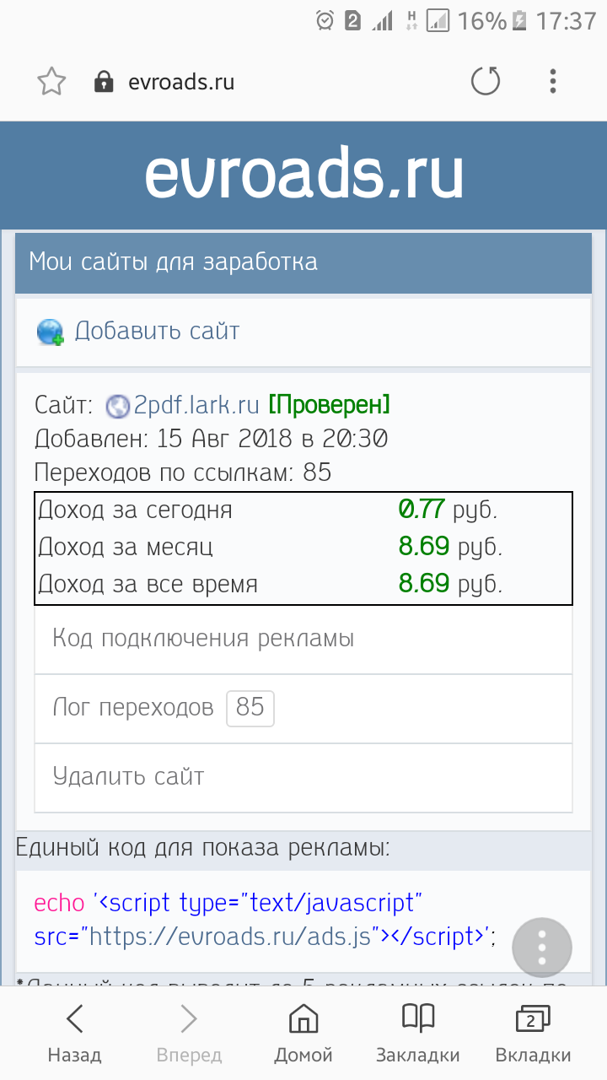This screenshot has height=1080, width=607.
Task: Expand Код подключения рекламы section
Action: pyautogui.click(x=203, y=638)
